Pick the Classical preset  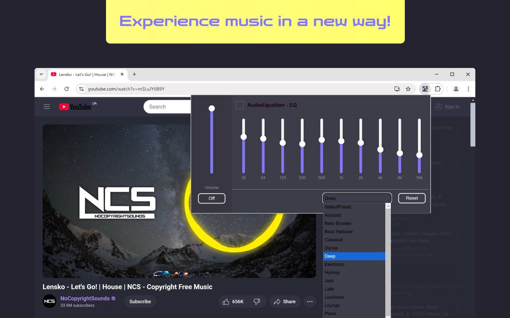pyautogui.click(x=354, y=240)
